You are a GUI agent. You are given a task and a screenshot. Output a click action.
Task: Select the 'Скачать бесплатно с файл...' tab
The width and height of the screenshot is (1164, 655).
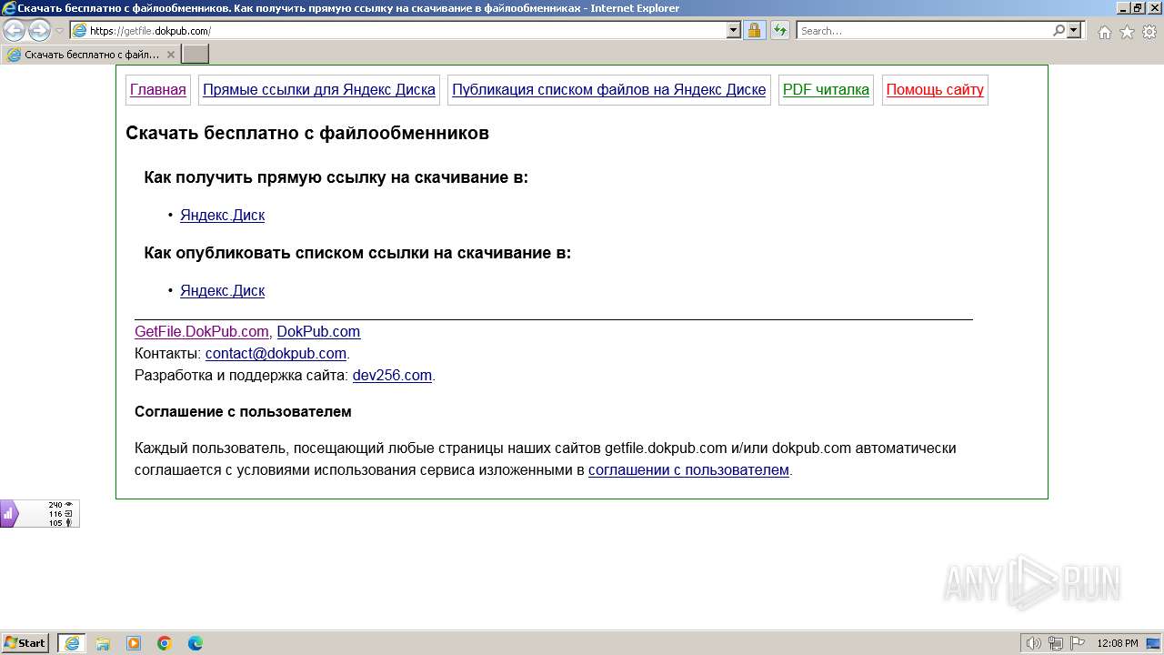[90, 55]
